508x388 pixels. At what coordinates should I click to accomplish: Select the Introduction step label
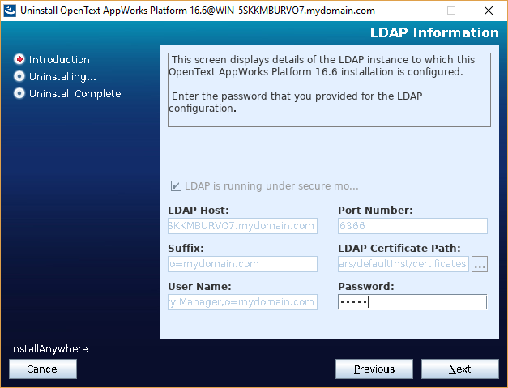click(x=59, y=59)
